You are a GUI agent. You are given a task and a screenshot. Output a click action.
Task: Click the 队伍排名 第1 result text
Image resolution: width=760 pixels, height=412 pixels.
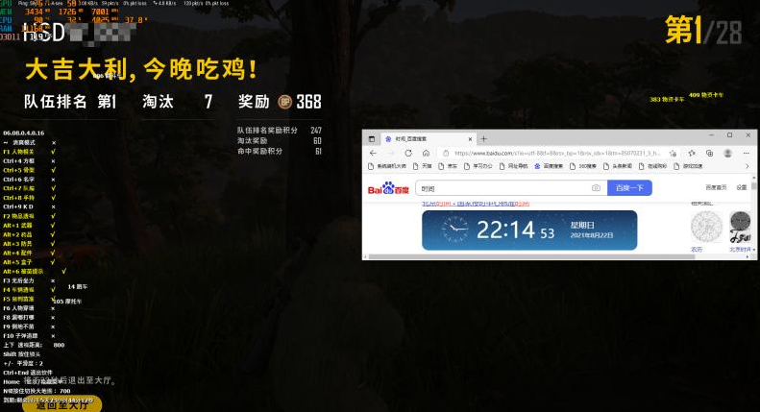(70, 102)
